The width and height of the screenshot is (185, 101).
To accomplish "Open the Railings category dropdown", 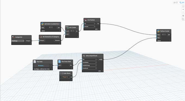I will [x=18, y=41].
